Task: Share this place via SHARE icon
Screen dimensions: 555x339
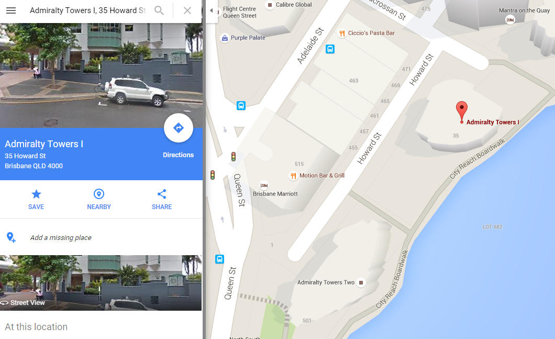Action: pyautogui.click(x=162, y=194)
